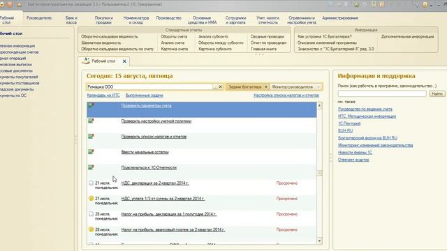Open organization selection with the ellipsis button
The height and width of the screenshot is (251, 447).
[x=215, y=86]
